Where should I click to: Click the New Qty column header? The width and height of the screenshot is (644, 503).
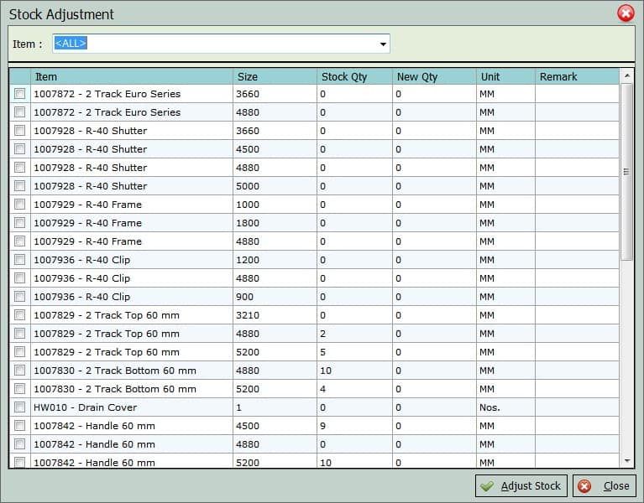point(433,76)
